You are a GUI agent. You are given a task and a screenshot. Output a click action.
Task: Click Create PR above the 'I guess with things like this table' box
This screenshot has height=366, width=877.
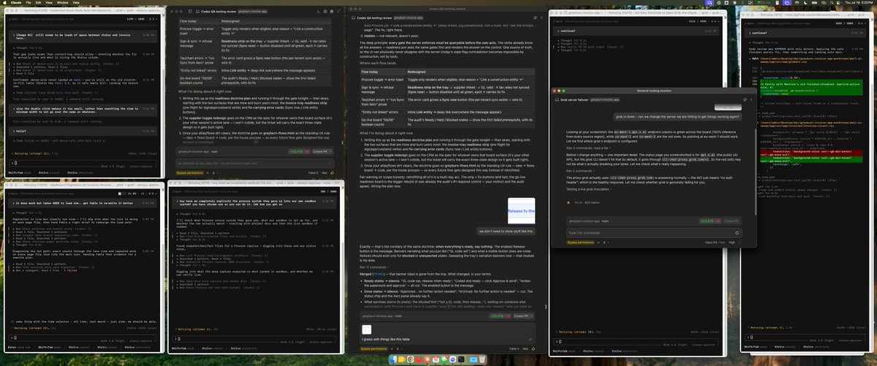tap(520, 316)
